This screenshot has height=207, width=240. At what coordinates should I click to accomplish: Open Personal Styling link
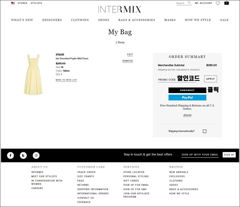pos(136,176)
